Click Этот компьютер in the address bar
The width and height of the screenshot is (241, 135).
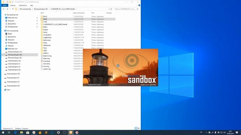[25, 9]
